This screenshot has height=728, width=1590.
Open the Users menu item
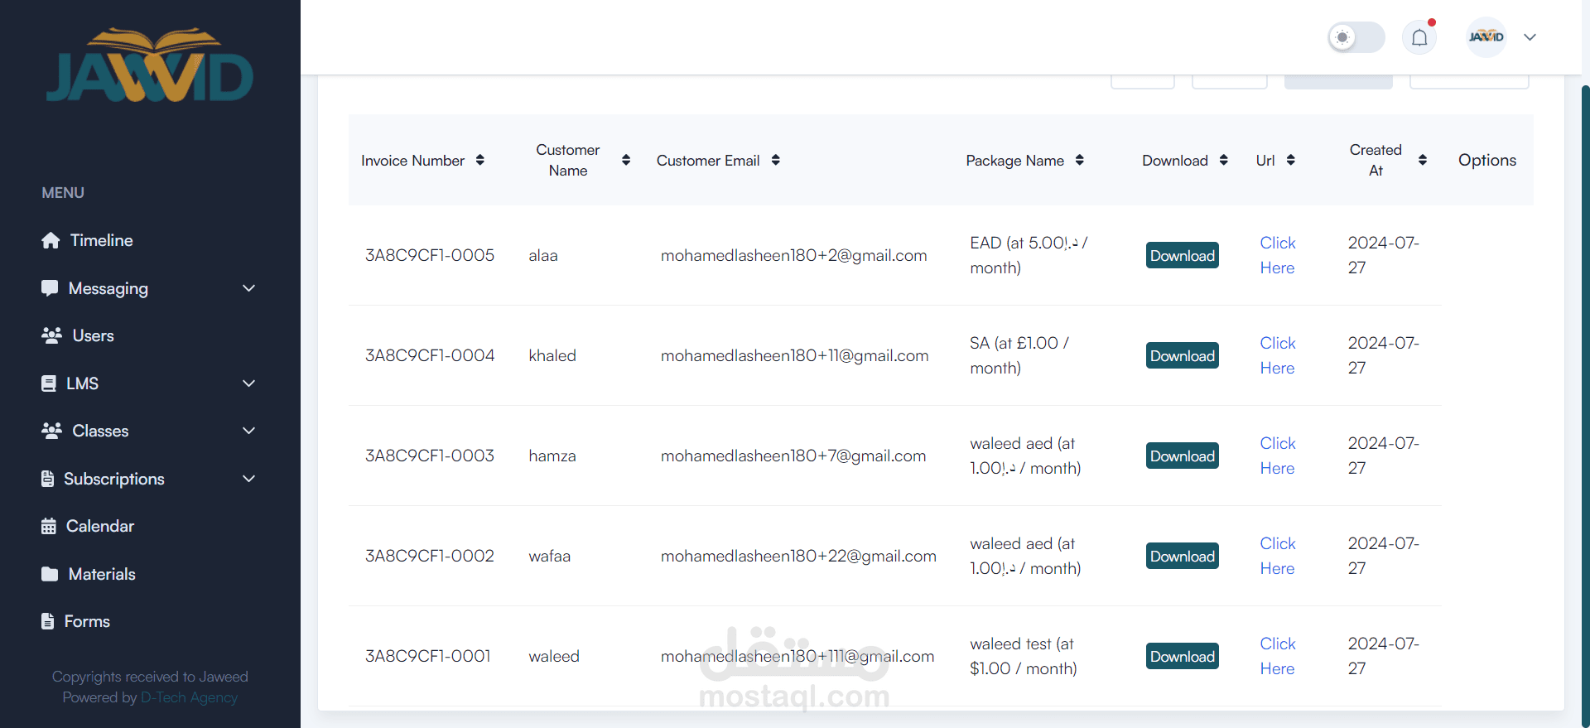[x=93, y=335]
